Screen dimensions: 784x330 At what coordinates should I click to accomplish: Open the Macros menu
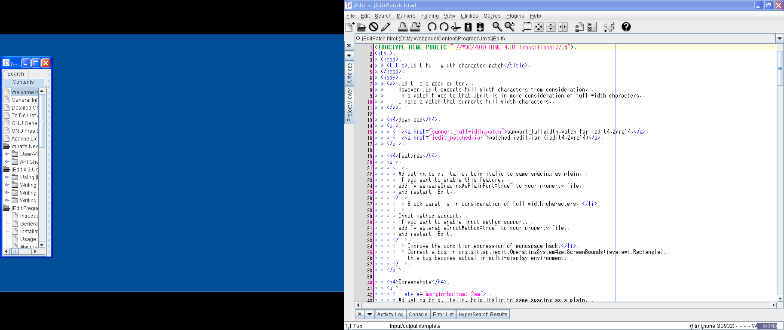click(492, 16)
